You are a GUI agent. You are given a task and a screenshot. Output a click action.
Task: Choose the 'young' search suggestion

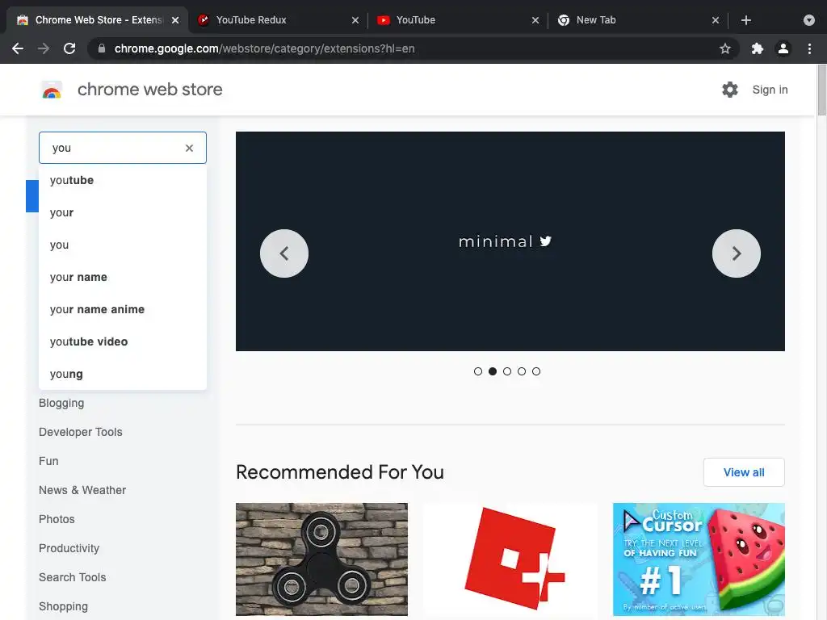click(123, 374)
